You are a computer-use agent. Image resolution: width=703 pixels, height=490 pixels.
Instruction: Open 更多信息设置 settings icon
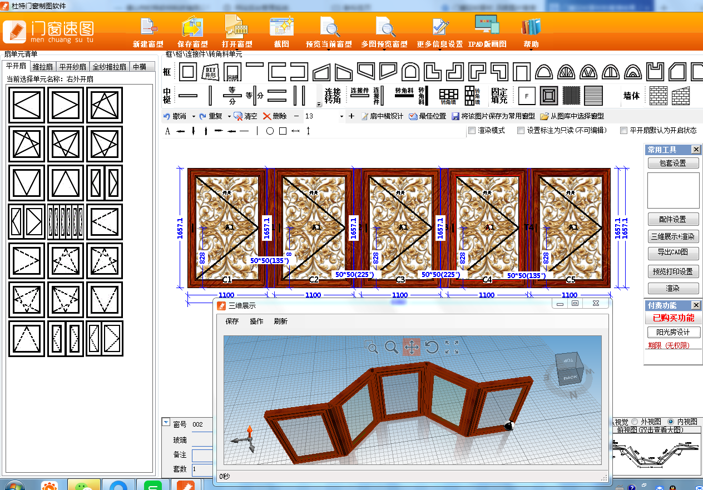point(440,27)
